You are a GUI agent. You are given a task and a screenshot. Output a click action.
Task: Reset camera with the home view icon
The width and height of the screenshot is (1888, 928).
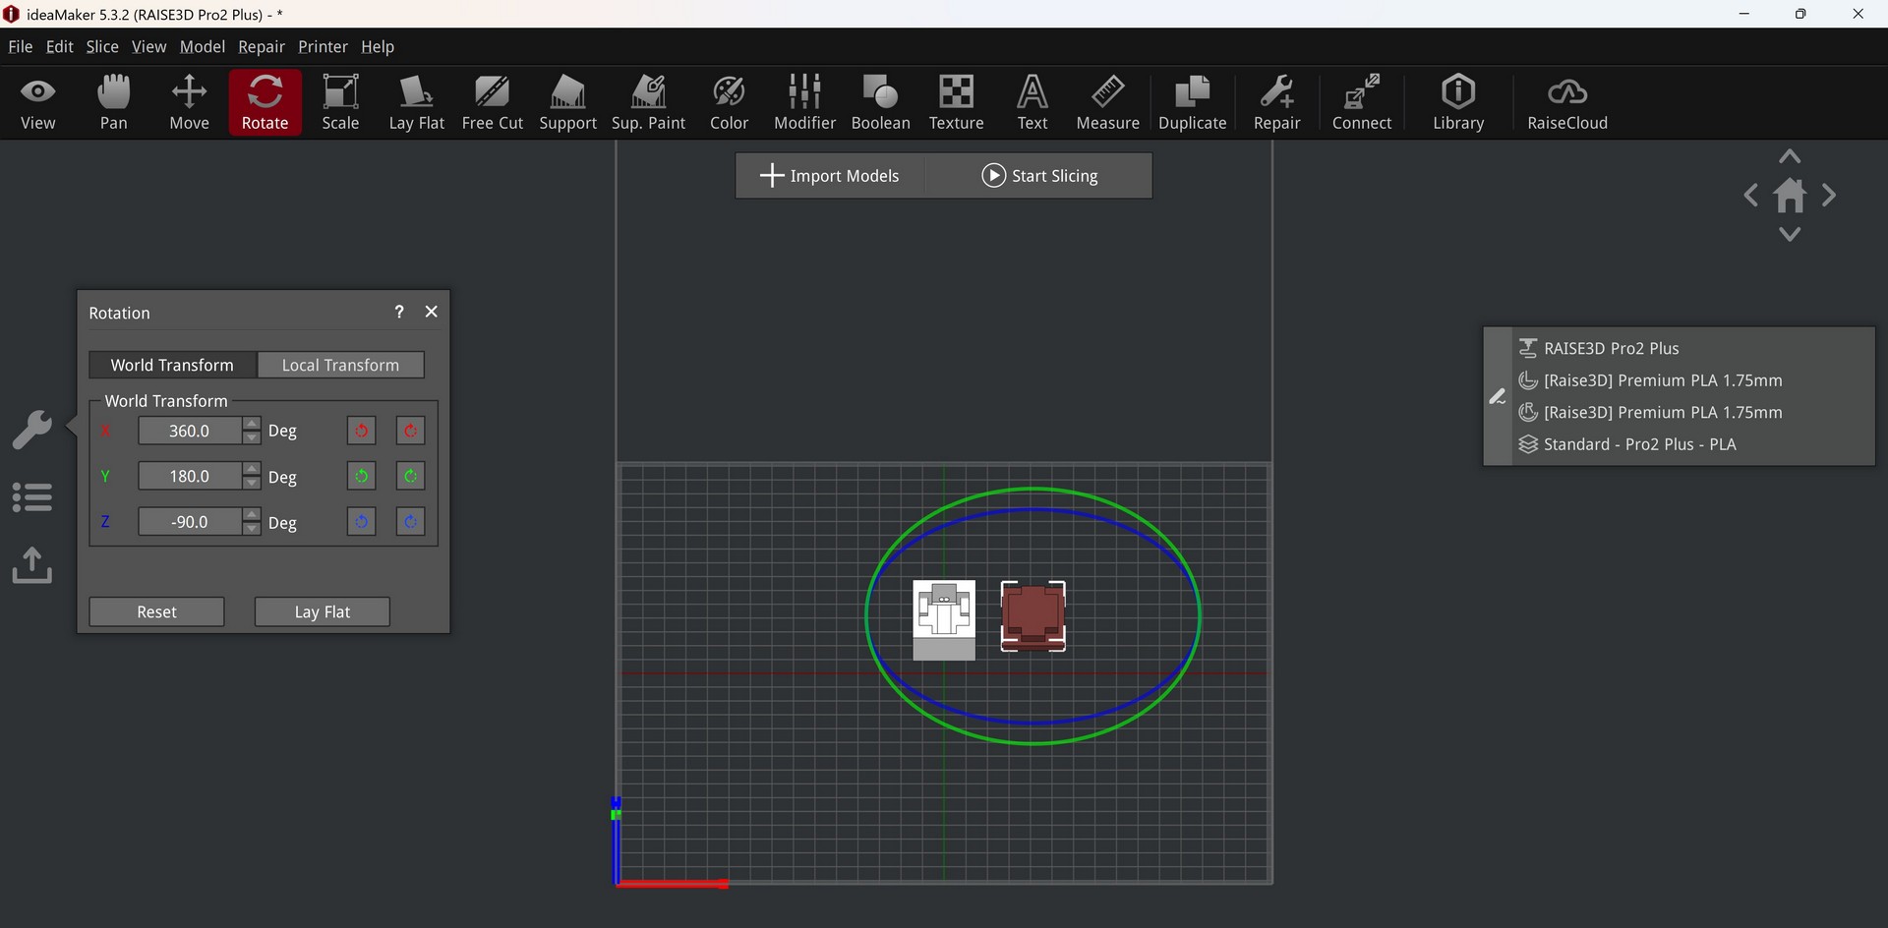[1791, 196]
